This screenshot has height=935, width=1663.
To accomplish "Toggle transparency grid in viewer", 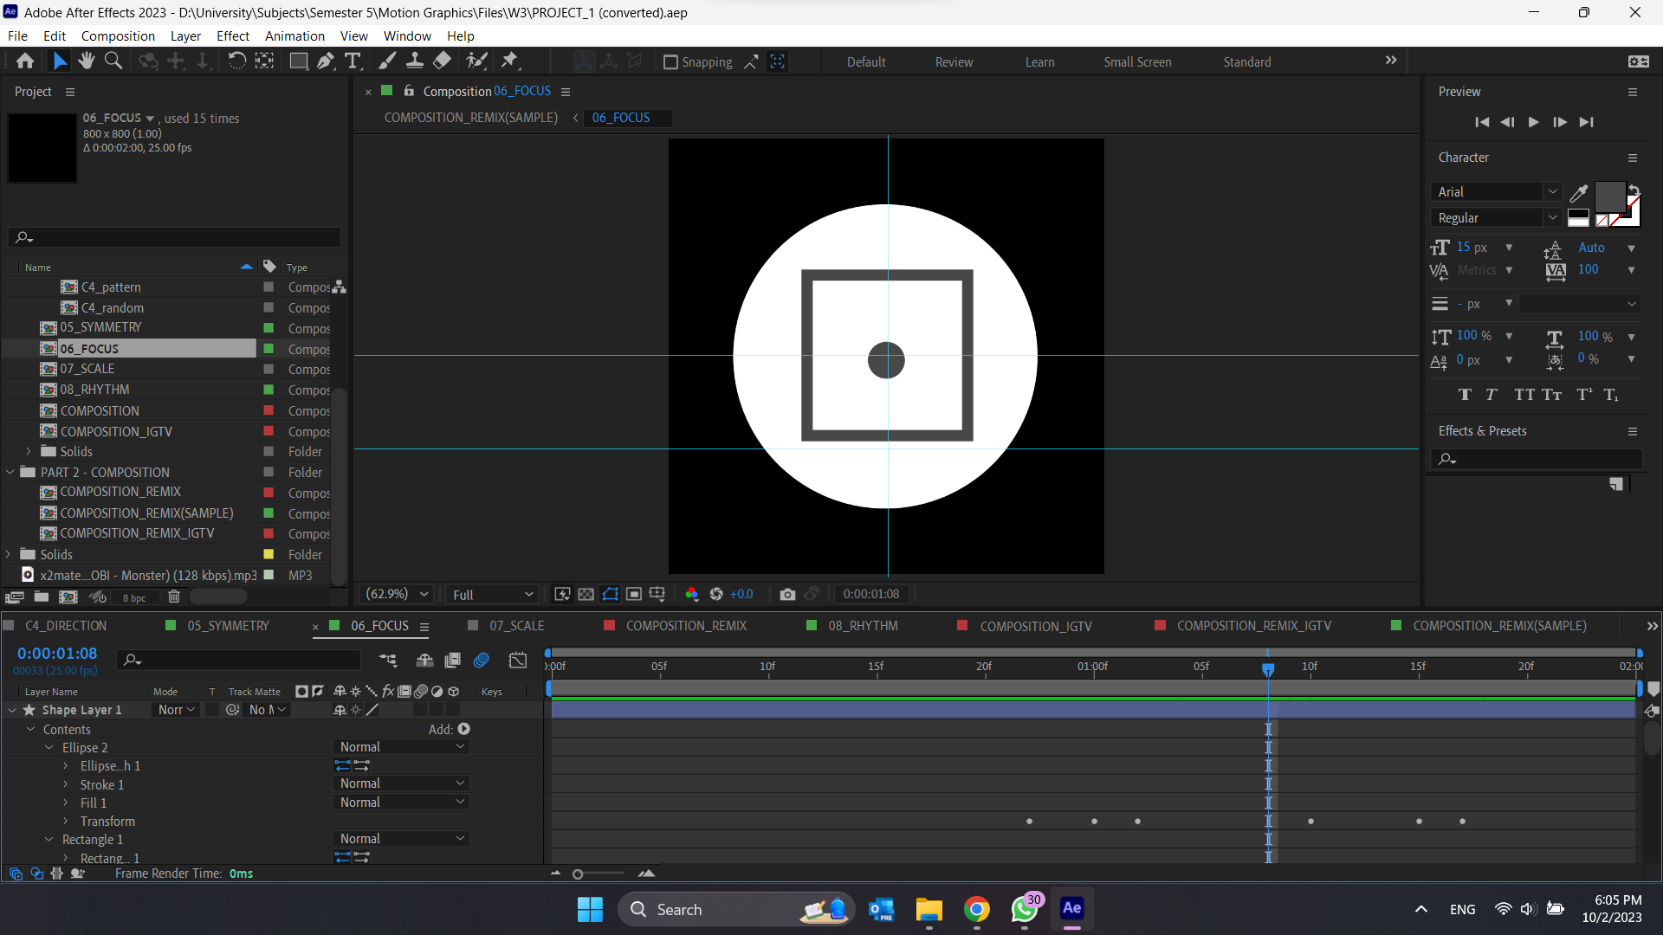I will [586, 594].
